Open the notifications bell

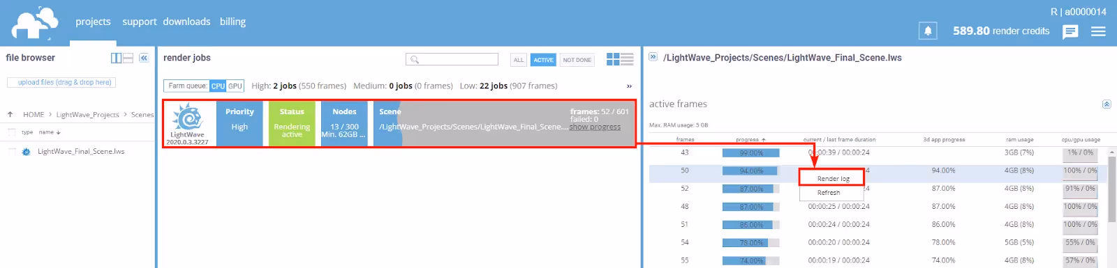(x=928, y=31)
